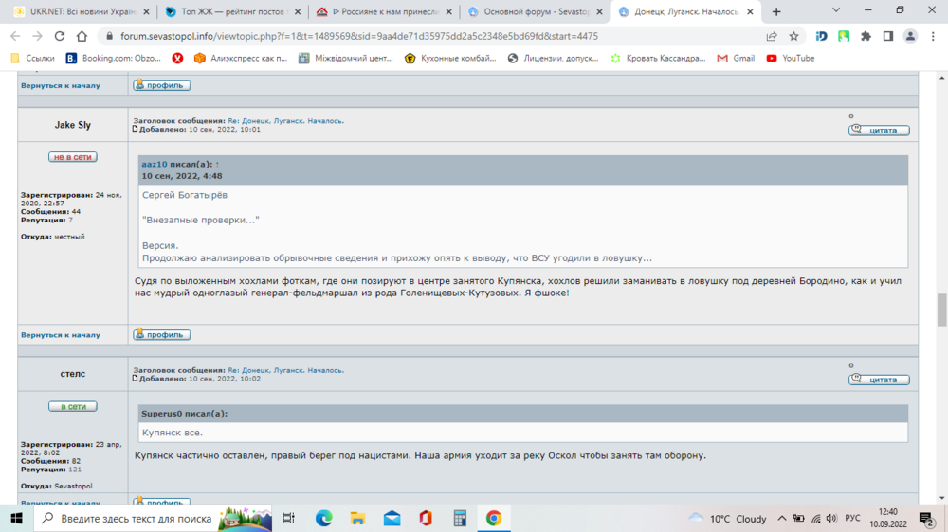Open Jake Sly's профиль button
Screen dimensions: 948x532
click(161, 334)
